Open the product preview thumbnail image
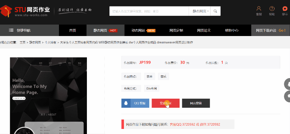 pyautogui.click(x=49, y=96)
